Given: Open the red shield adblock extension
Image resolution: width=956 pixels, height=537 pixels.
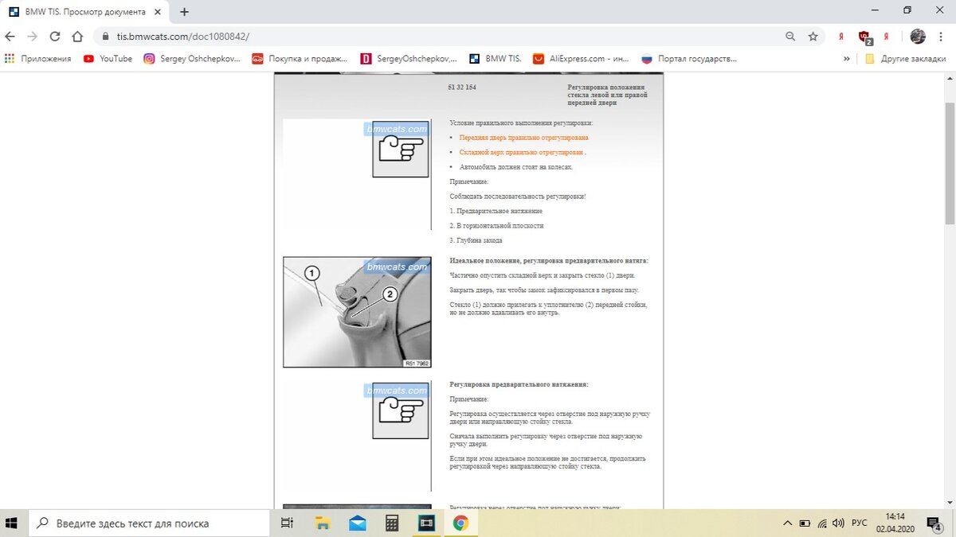Looking at the screenshot, I should (864, 37).
